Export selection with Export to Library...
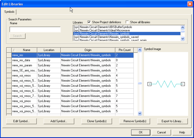 (x=172, y=121)
